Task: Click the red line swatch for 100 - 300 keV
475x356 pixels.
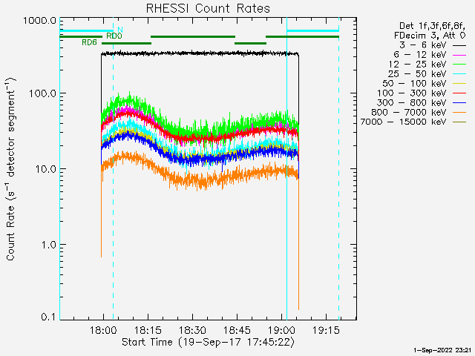Action: [x=459, y=93]
